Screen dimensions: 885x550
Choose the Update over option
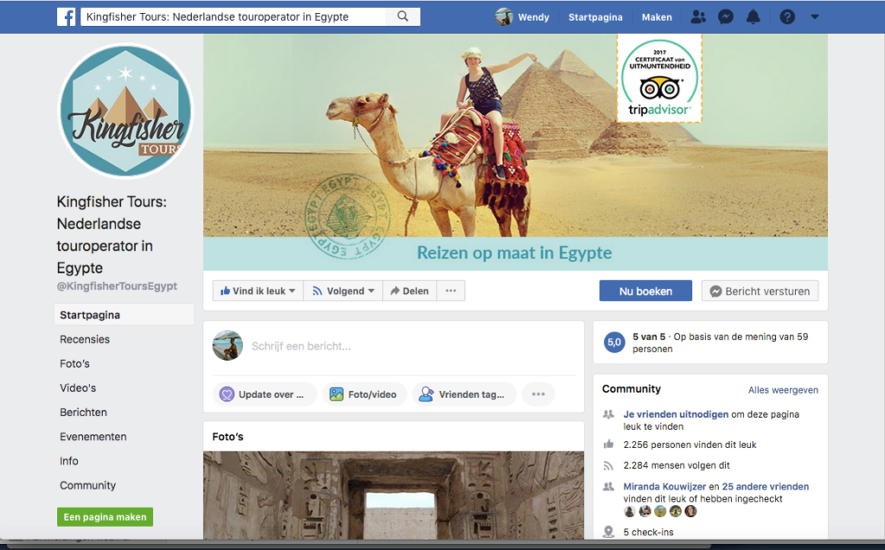pos(264,395)
